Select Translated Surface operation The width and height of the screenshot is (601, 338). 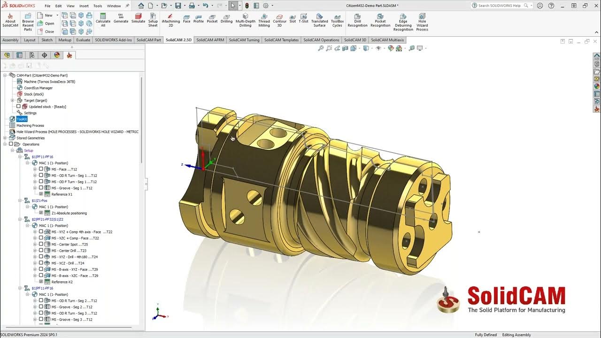pos(319,21)
